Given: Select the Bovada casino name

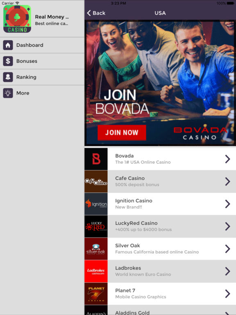Looking at the screenshot, I should pyautogui.click(x=125, y=156).
